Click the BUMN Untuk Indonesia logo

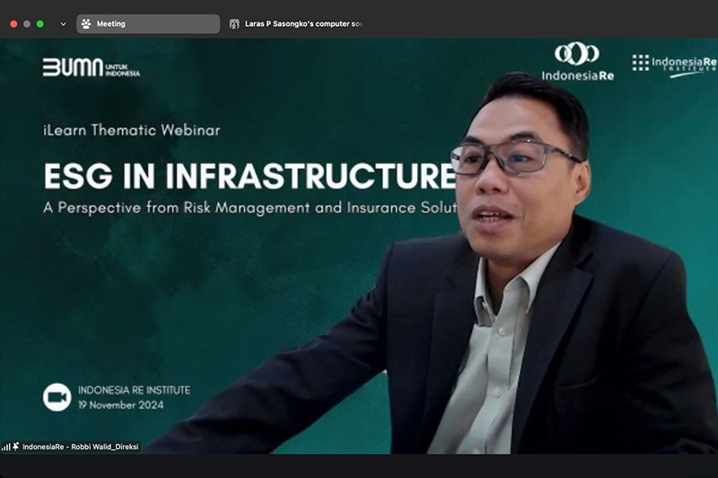92,67
